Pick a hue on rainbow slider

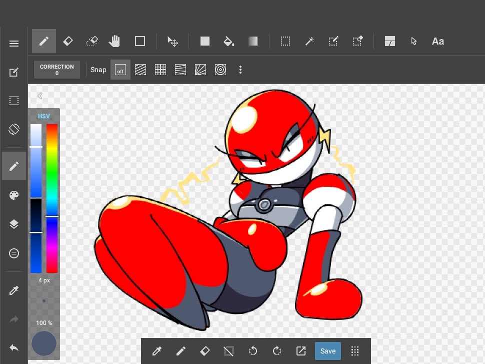click(52, 198)
